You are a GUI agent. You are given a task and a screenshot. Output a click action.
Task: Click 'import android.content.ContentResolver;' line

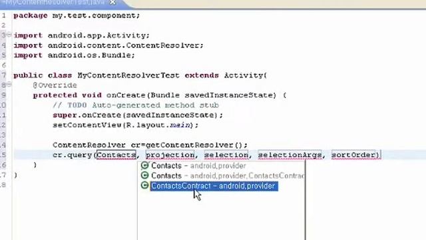108,45
